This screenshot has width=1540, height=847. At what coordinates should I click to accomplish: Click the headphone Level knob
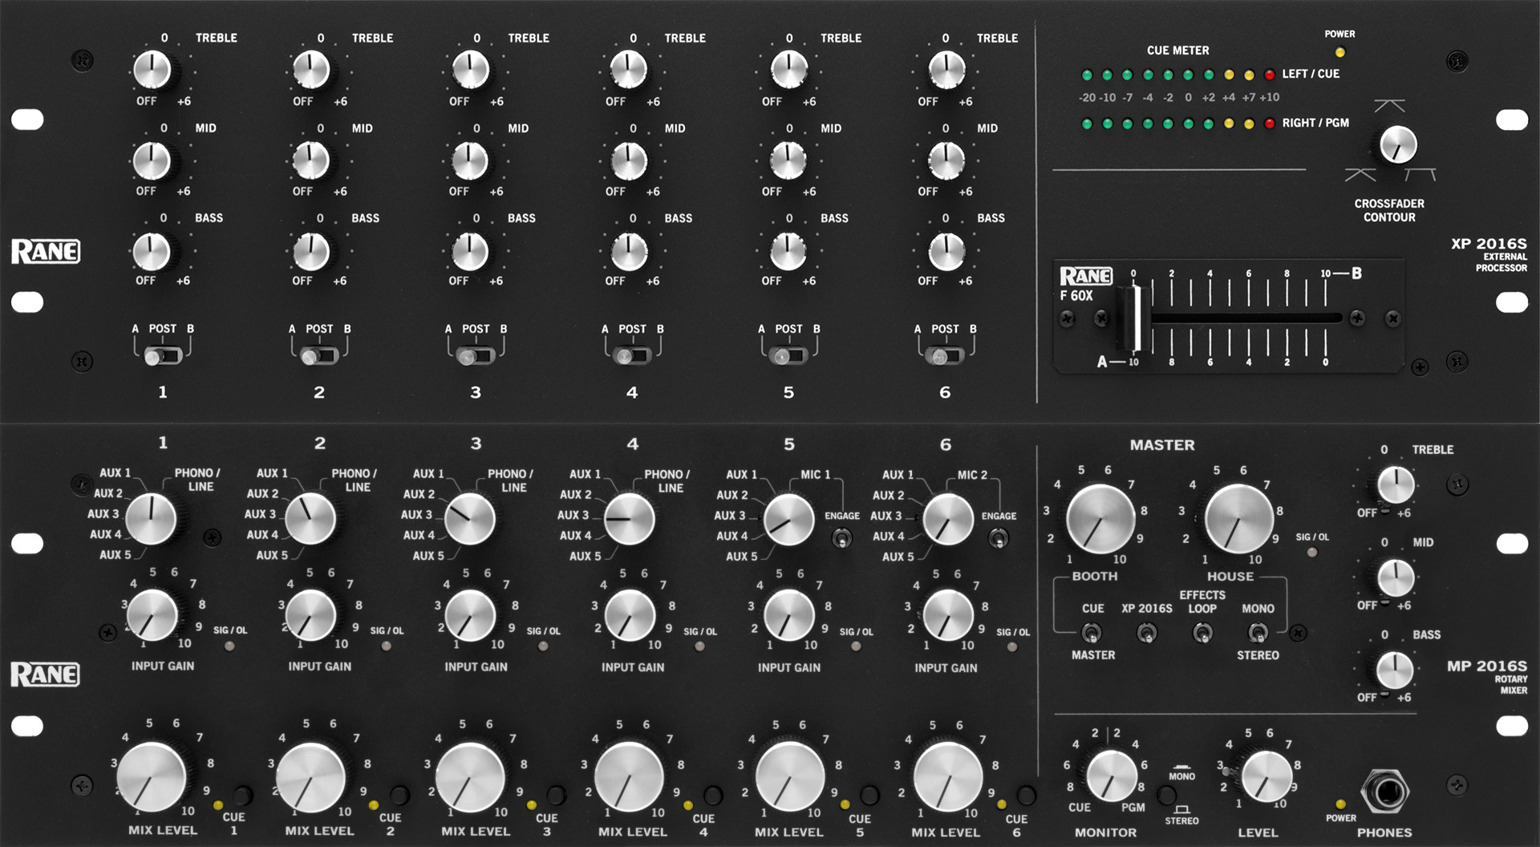point(1266,777)
